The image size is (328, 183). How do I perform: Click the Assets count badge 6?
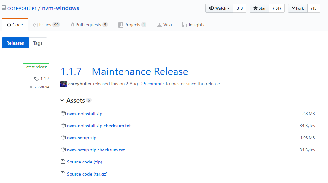[89, 100]
